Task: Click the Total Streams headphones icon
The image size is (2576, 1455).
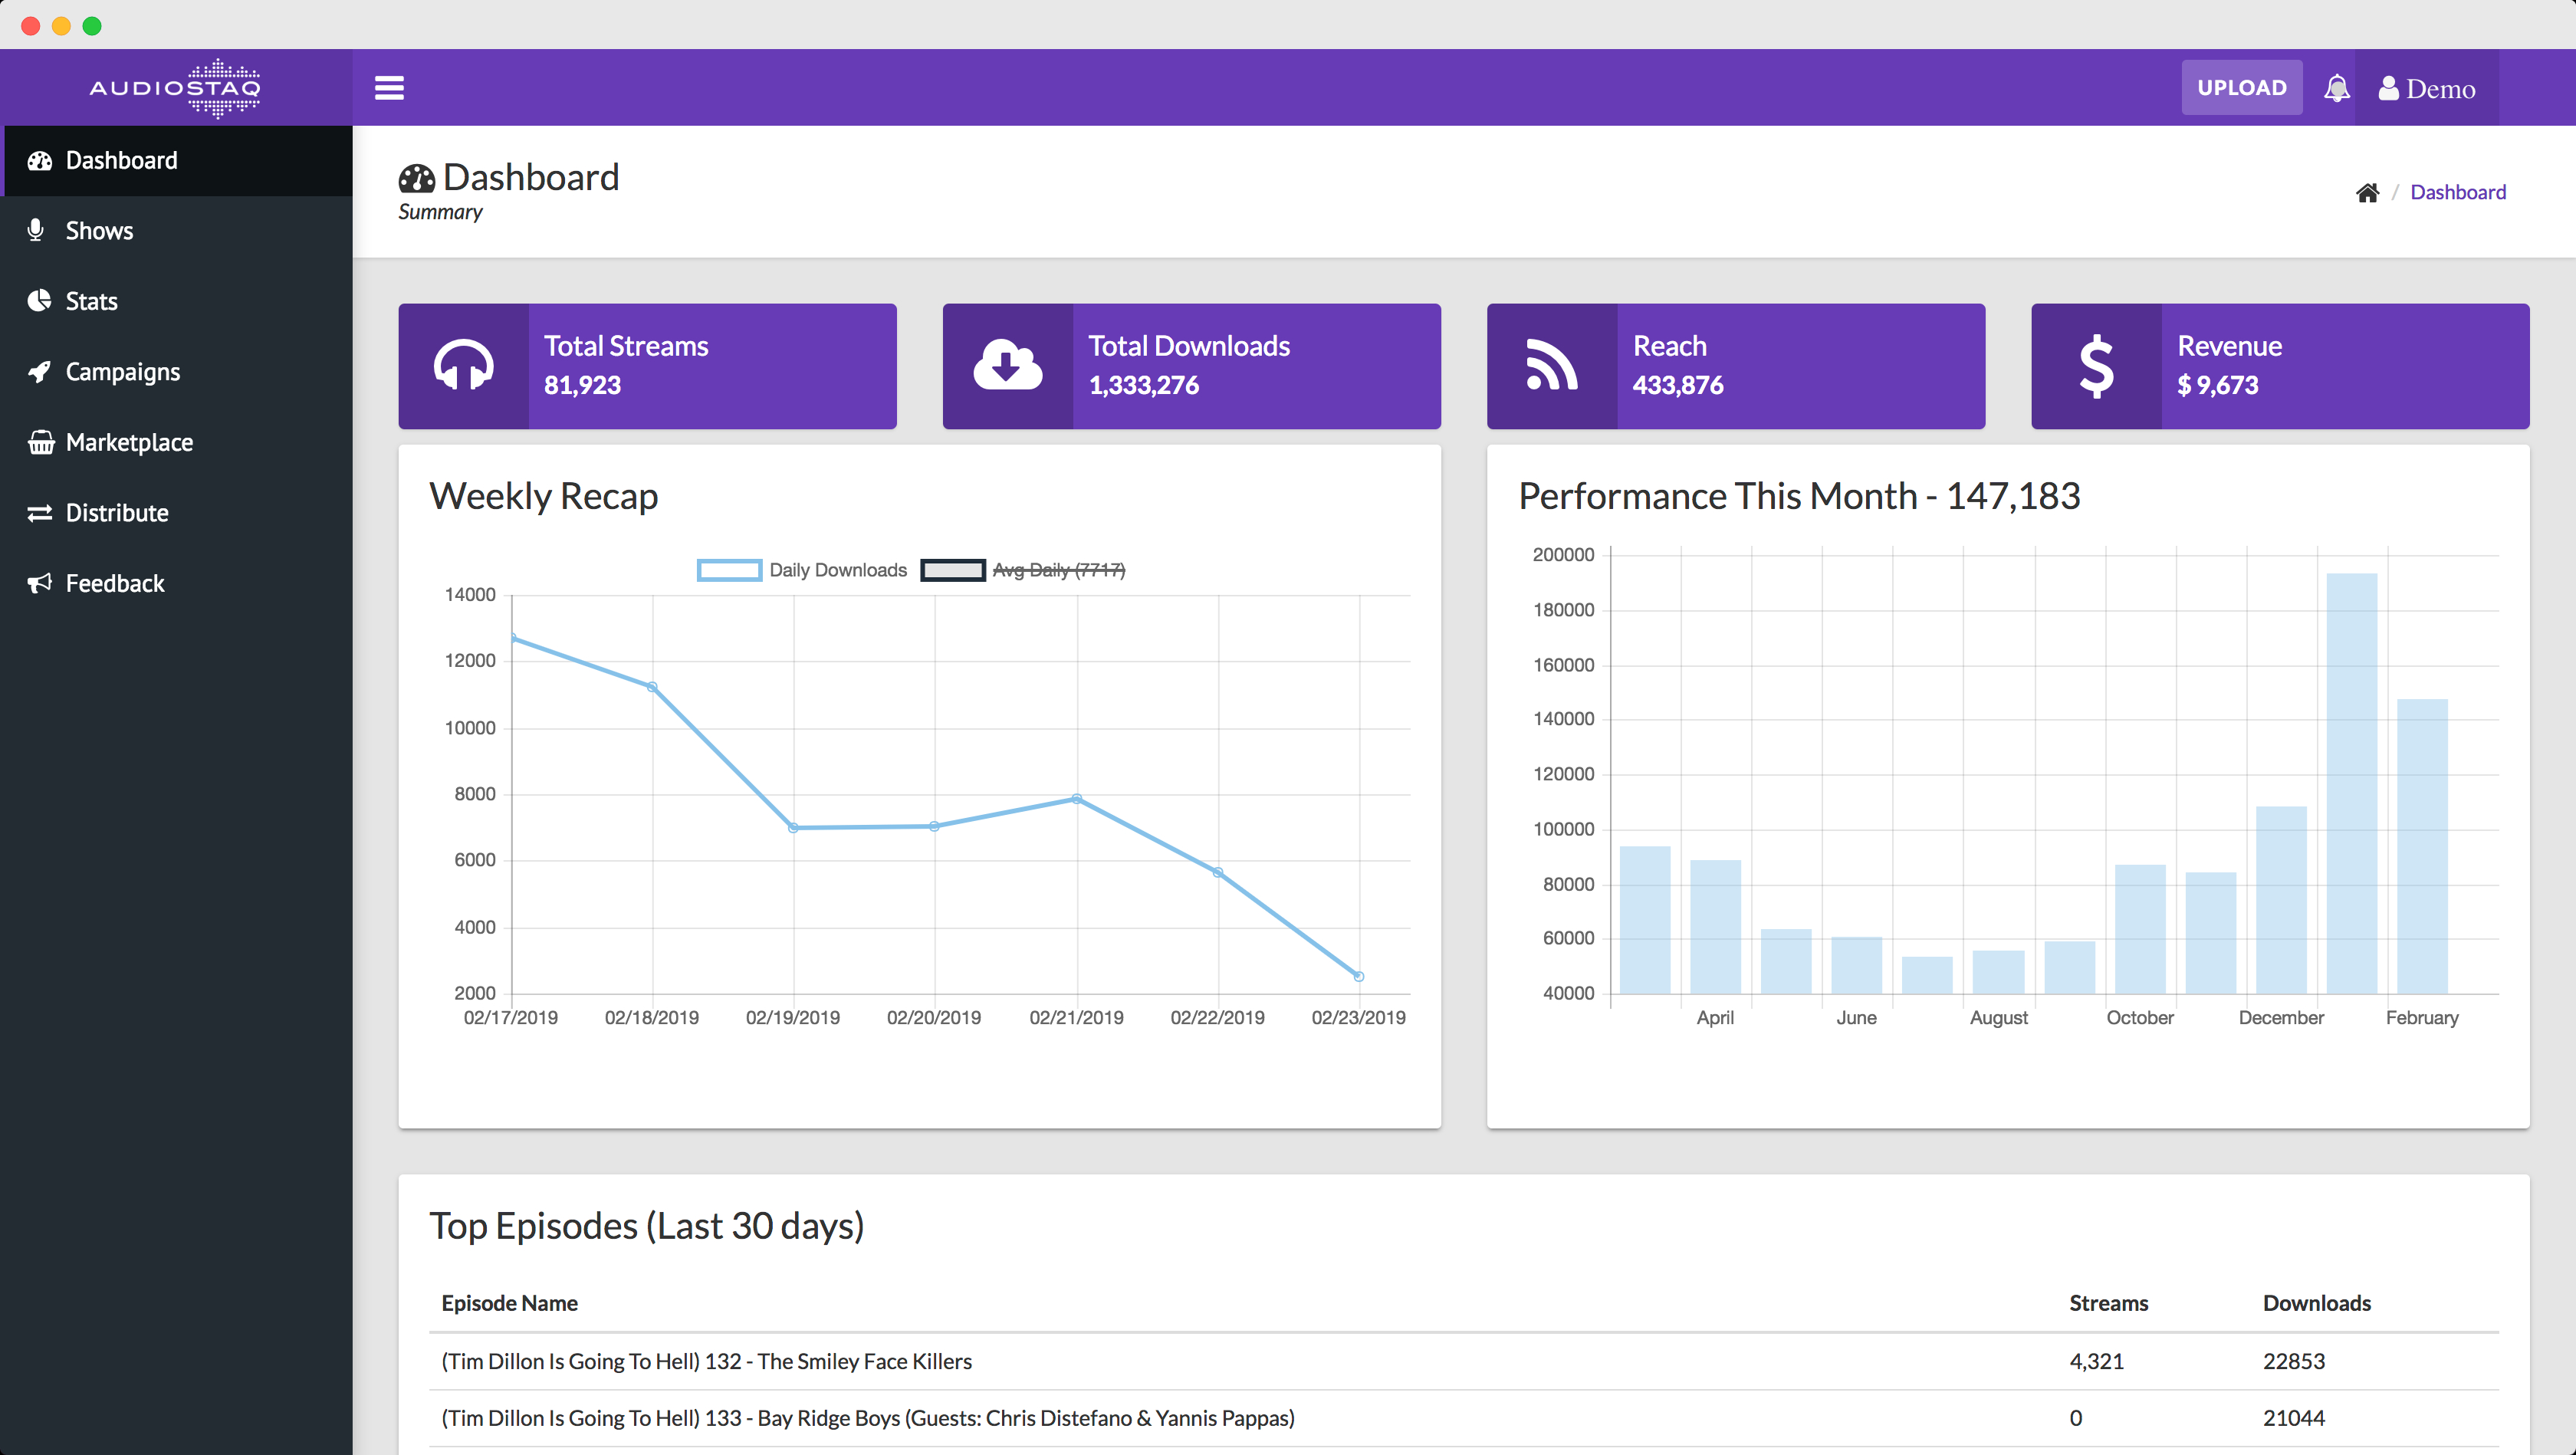Action: pos(463,366)
